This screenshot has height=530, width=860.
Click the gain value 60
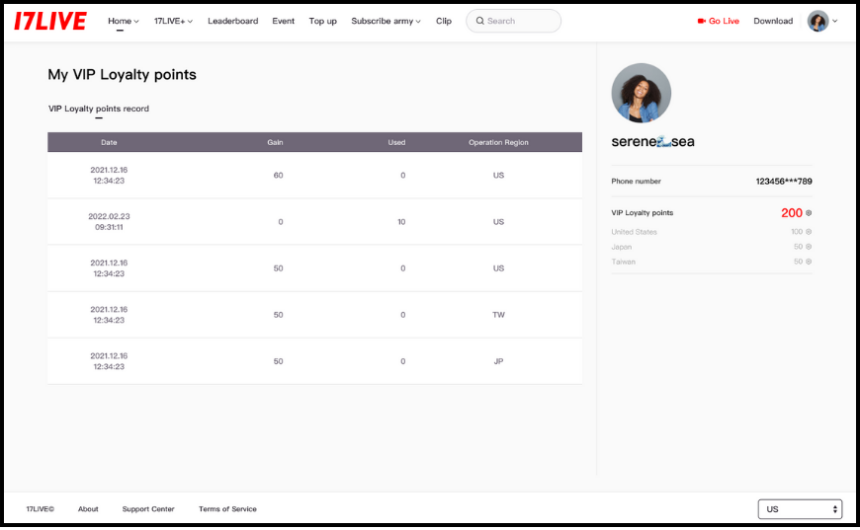(x=278, y=176)
